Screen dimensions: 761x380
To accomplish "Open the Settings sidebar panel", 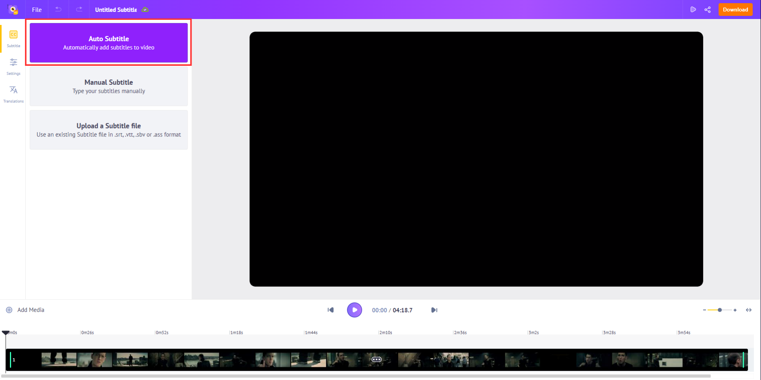I will point(13,67).
